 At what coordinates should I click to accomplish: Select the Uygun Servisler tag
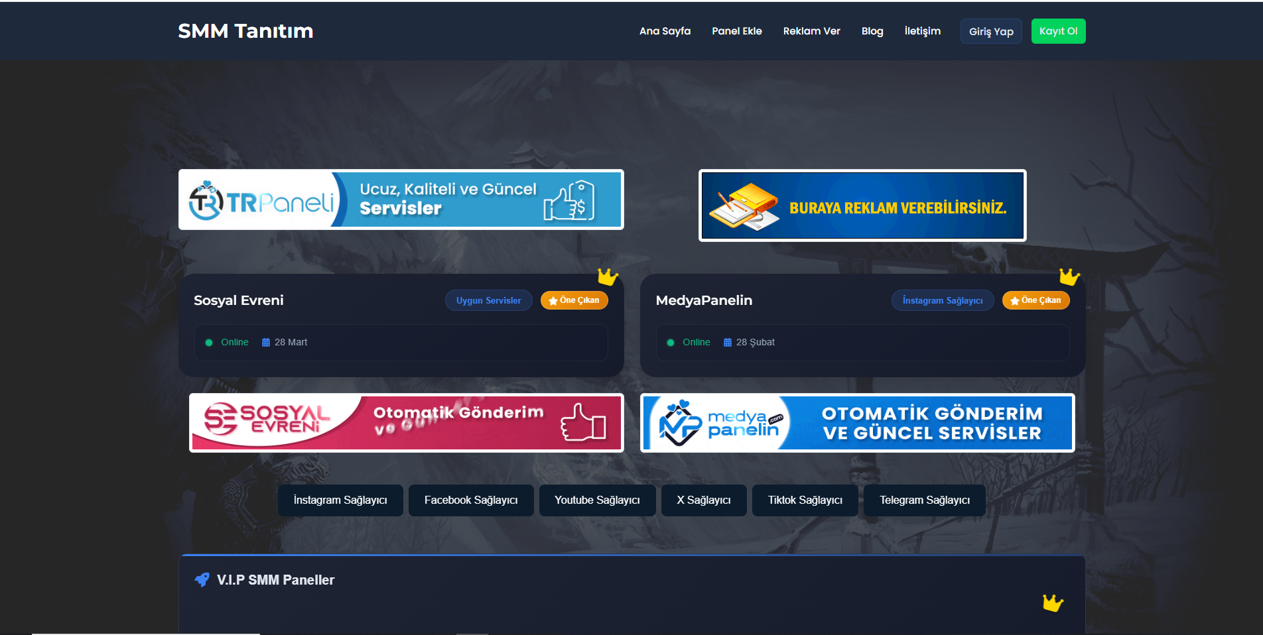(489, 300)
